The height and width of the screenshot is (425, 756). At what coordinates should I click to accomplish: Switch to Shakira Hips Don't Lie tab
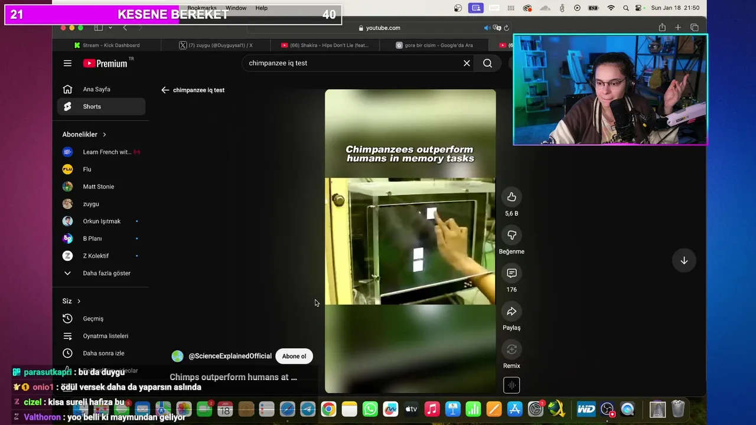tap(325, 45)
